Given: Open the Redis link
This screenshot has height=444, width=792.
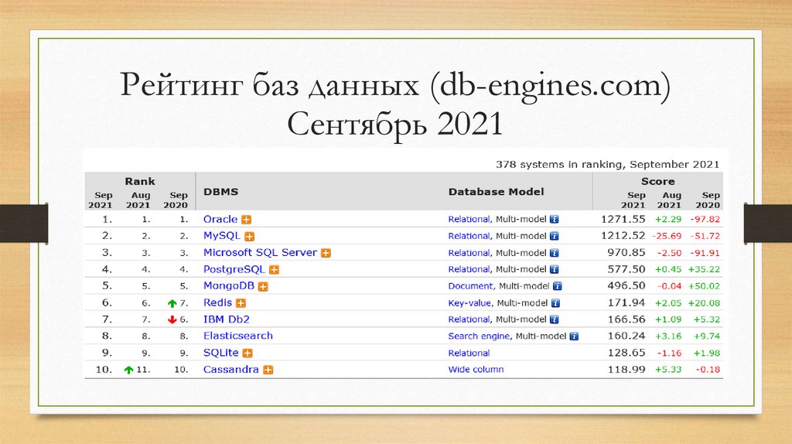Looking at the screenshot, I should 217,302.
